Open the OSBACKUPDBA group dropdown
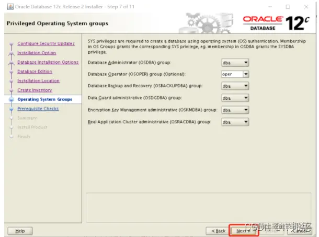The height and width of the screenshot is (237, 319). (235, 86)
